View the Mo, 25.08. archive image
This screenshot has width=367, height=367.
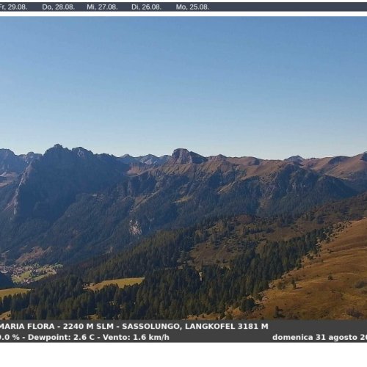tap(192, 7)
